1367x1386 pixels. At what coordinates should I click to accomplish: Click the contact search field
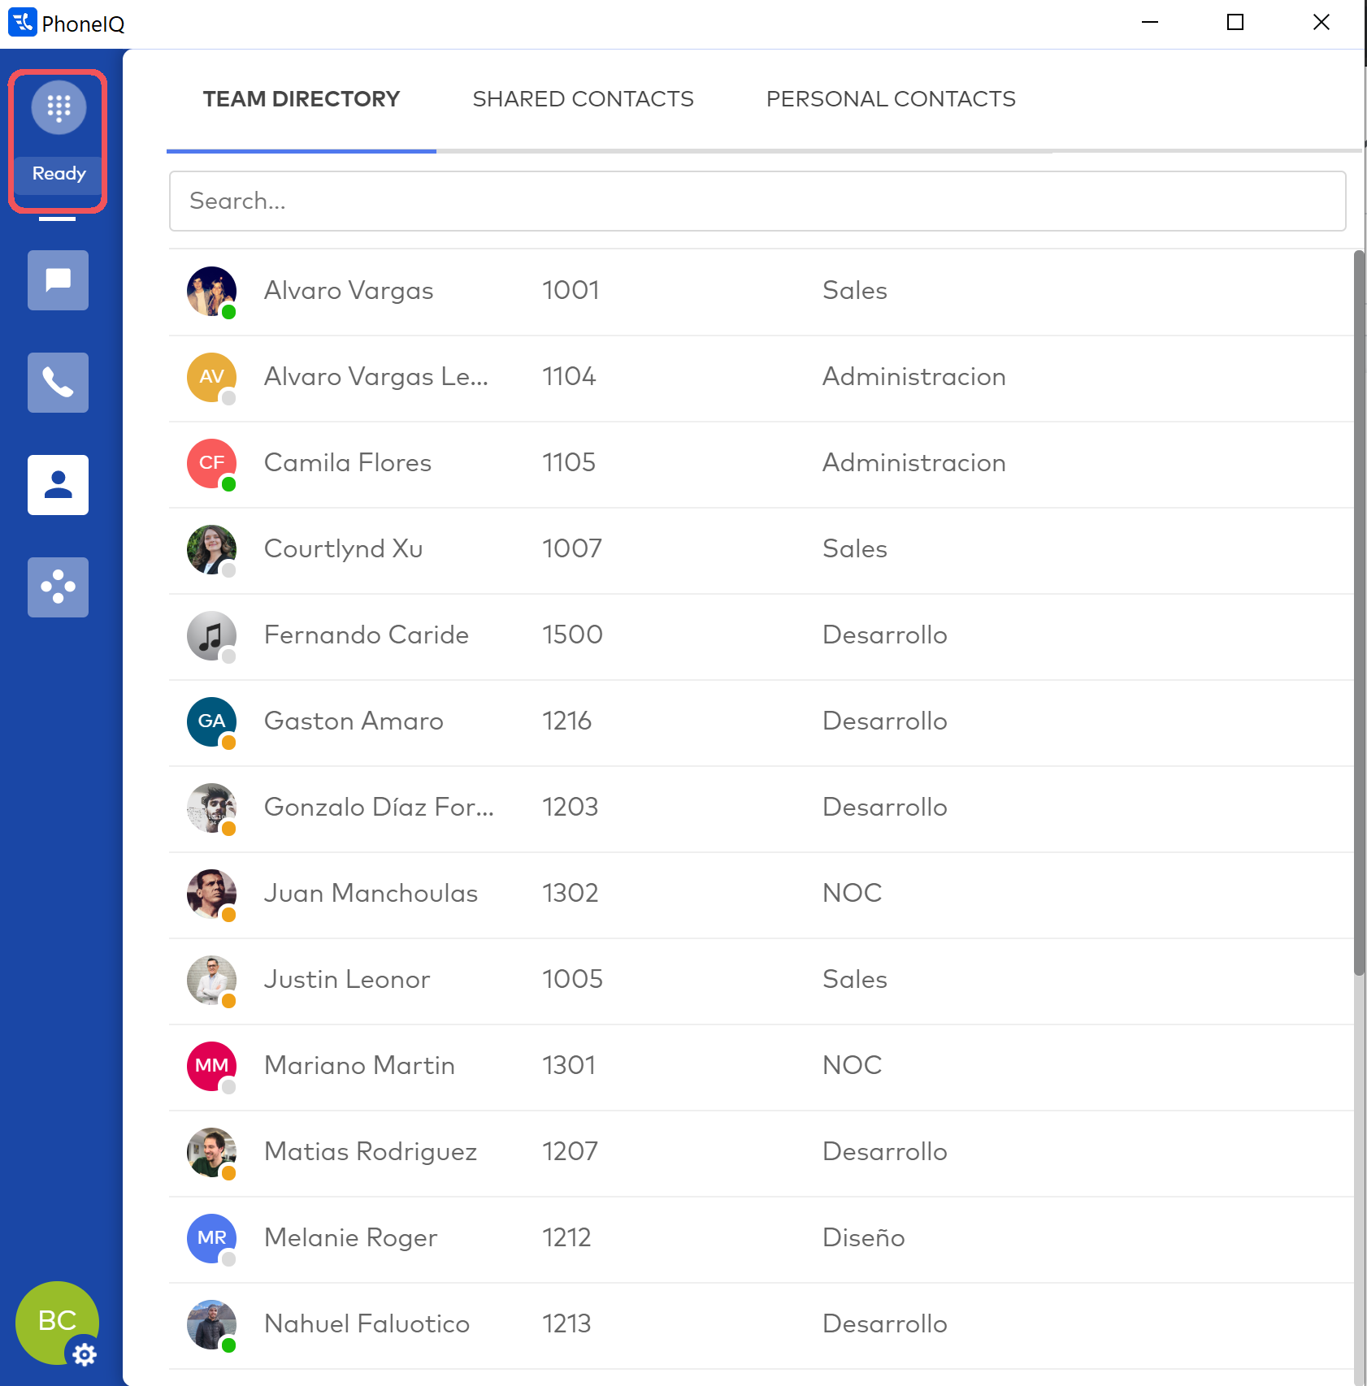(757, 201)
